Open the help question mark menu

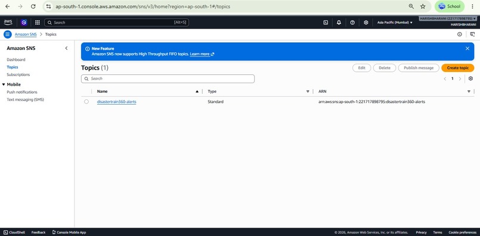coord(353,23)
